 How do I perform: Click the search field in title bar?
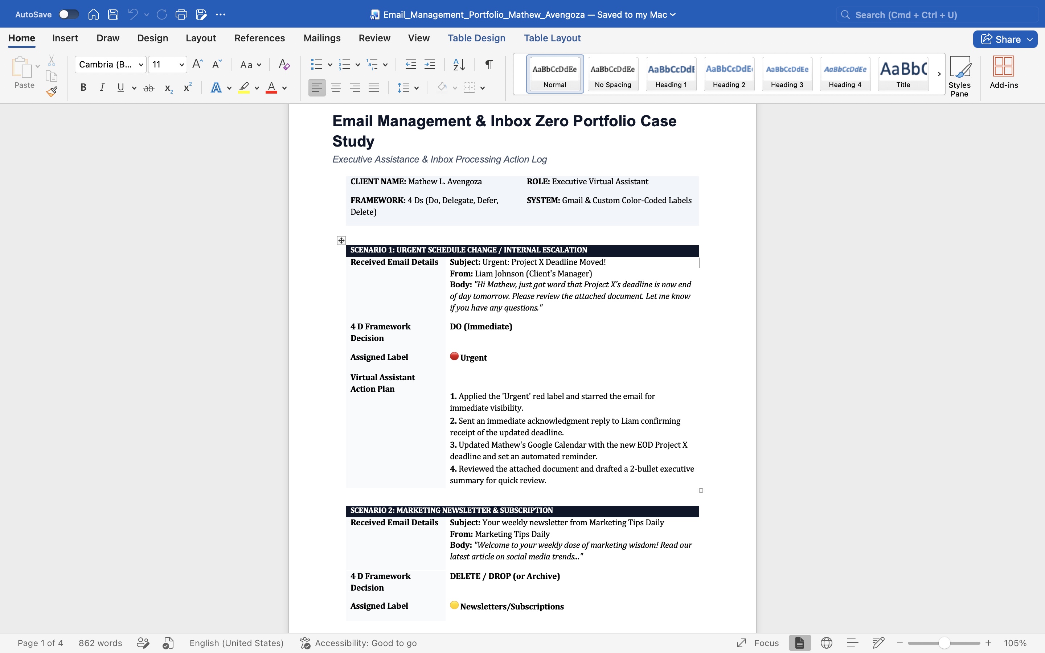click(938, 15)
